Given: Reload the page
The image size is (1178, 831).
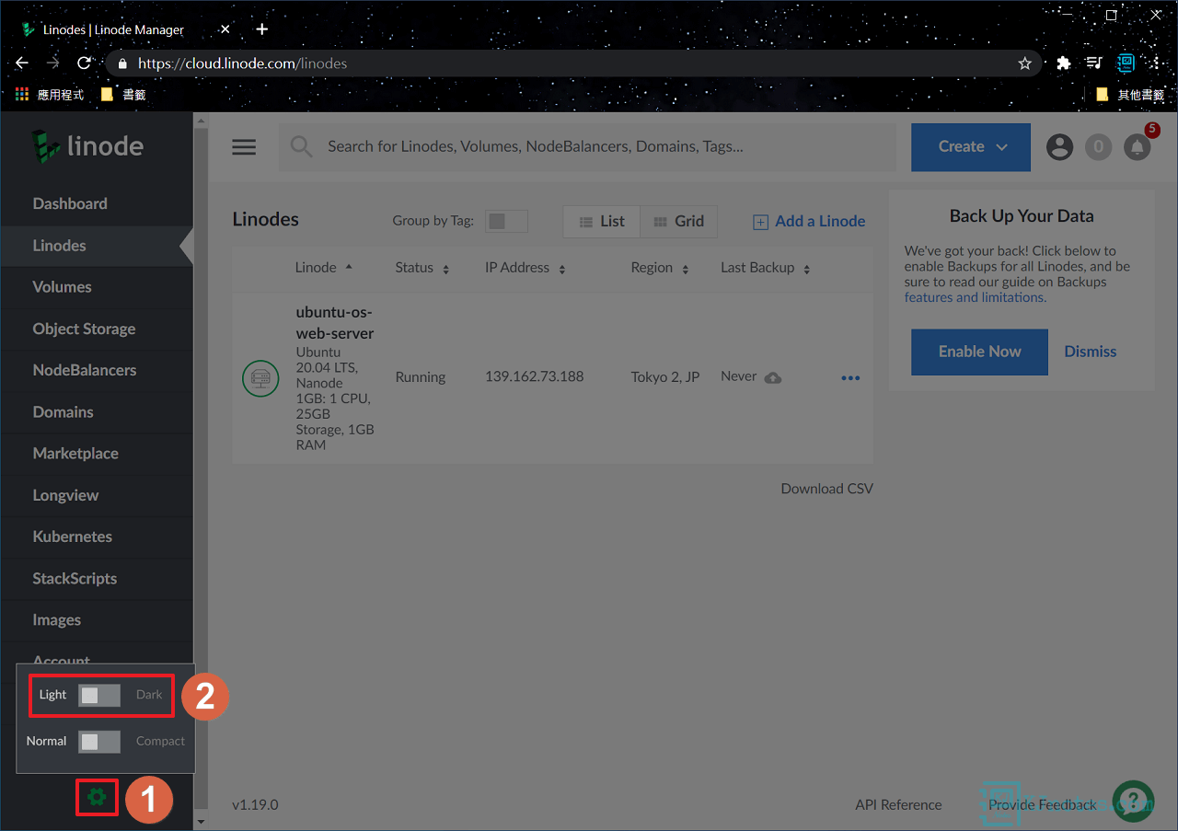Looking at the screenshot, I should [x=84, y=63].
